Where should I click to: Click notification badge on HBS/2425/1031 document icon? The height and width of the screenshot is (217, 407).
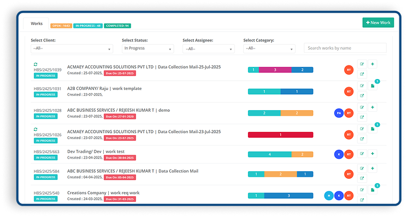377,81
